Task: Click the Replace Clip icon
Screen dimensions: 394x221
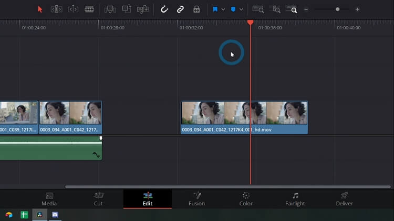Action: point(143,9)
